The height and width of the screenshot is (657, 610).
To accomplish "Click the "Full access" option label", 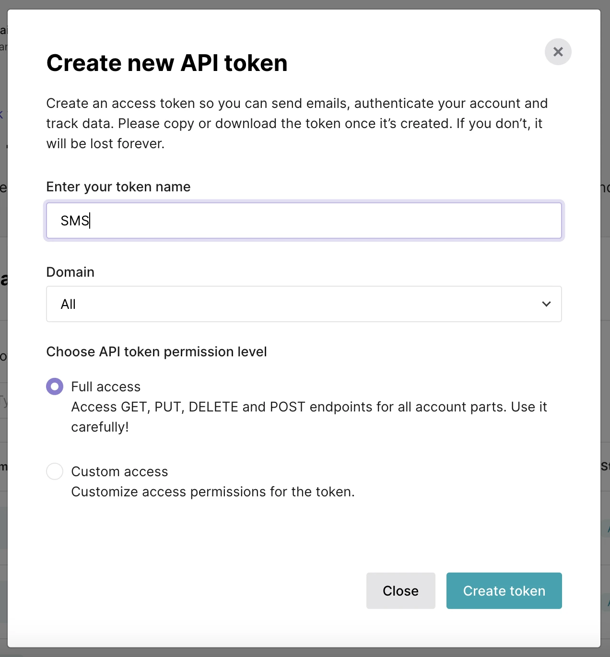I will (x=106, y=387).
